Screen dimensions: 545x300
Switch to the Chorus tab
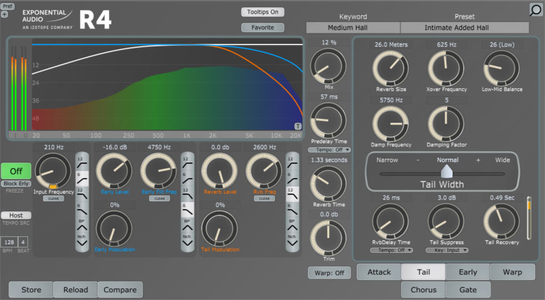click(x=423, y=289)
